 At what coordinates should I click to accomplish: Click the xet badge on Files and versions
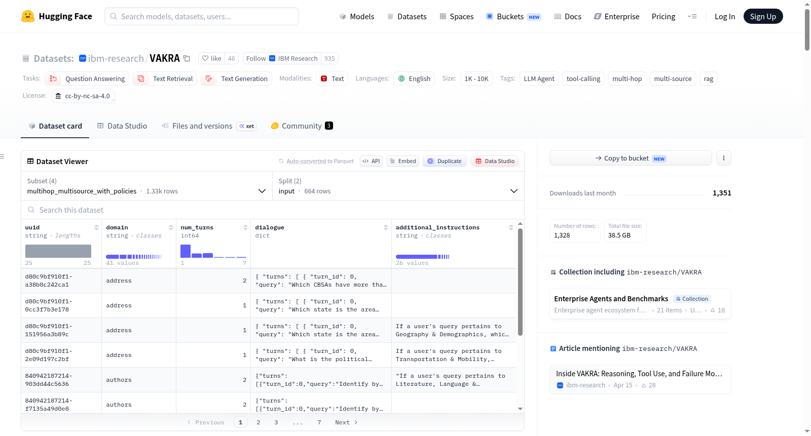point(247,126)
